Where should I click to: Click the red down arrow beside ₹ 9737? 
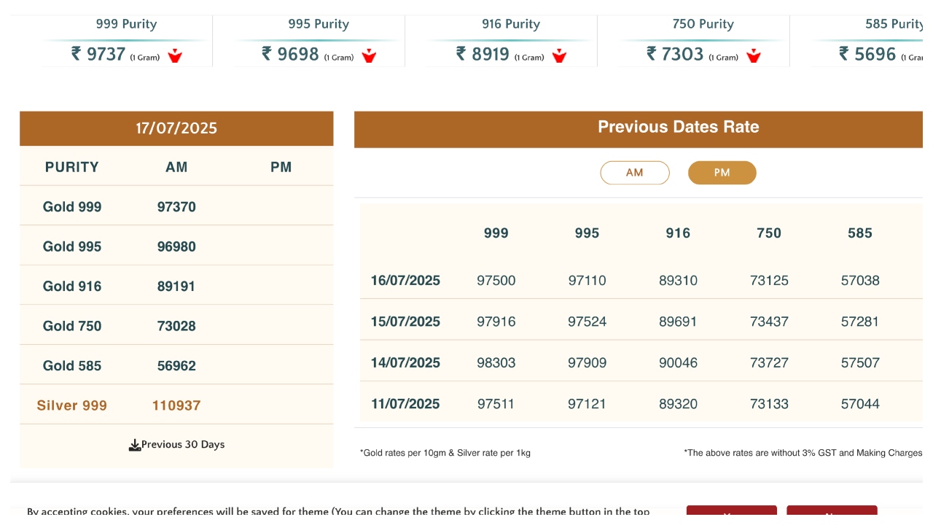click(x=175, y=55)
